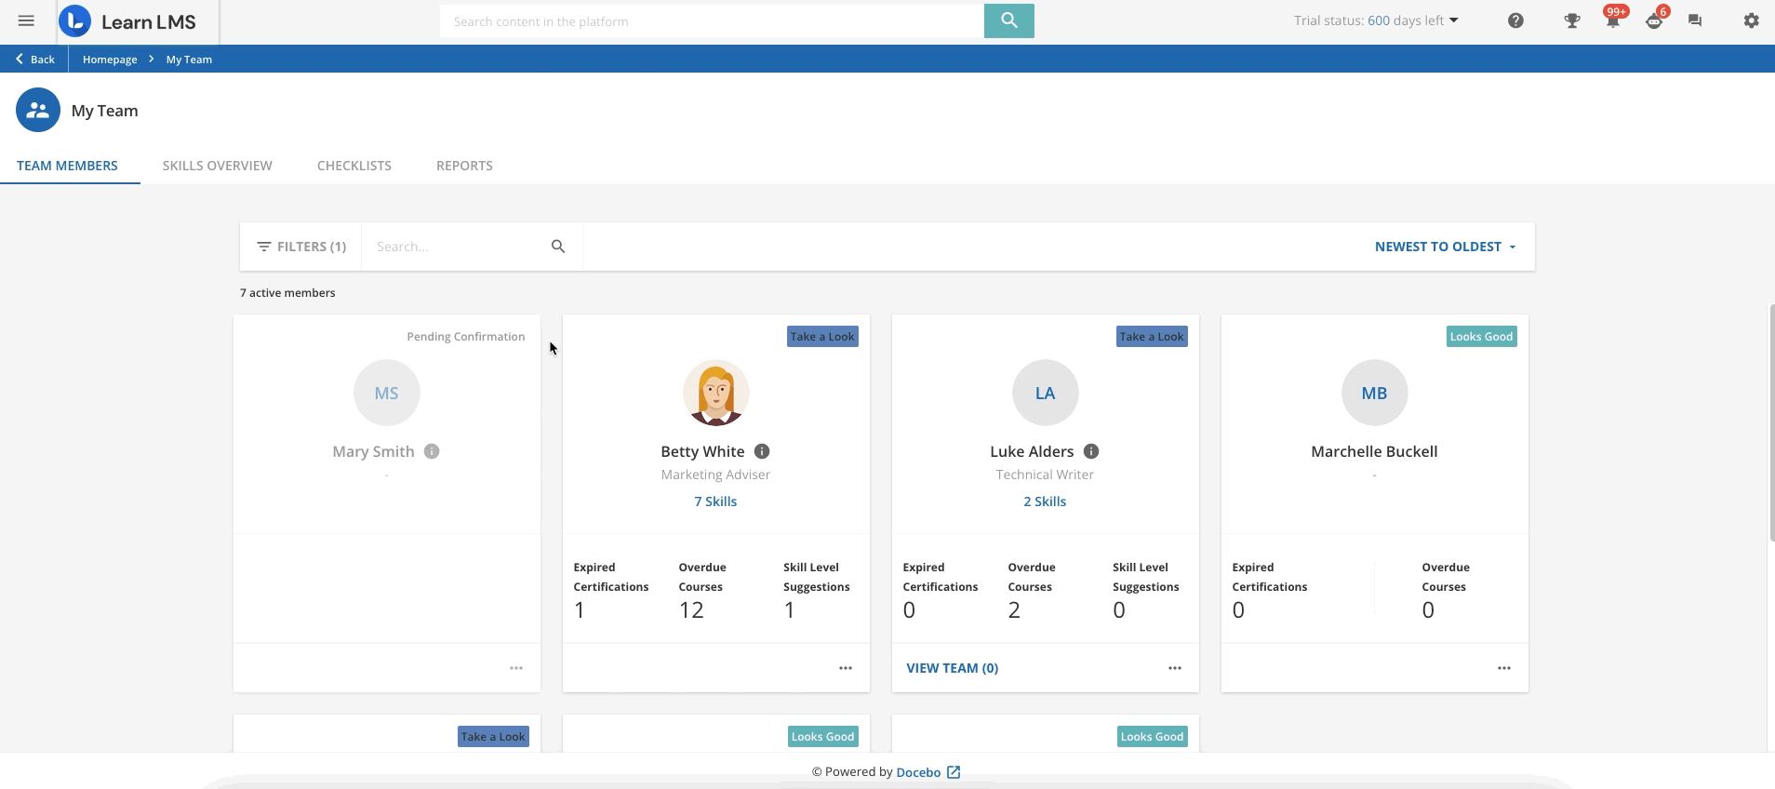Click info icon next to Betty White
The image size is (1775, 789).
pos(762,451)
